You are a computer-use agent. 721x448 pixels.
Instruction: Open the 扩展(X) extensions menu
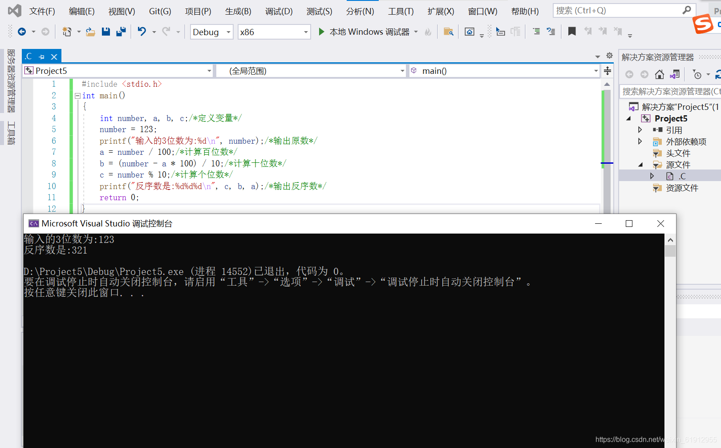(x=441, y=12)
